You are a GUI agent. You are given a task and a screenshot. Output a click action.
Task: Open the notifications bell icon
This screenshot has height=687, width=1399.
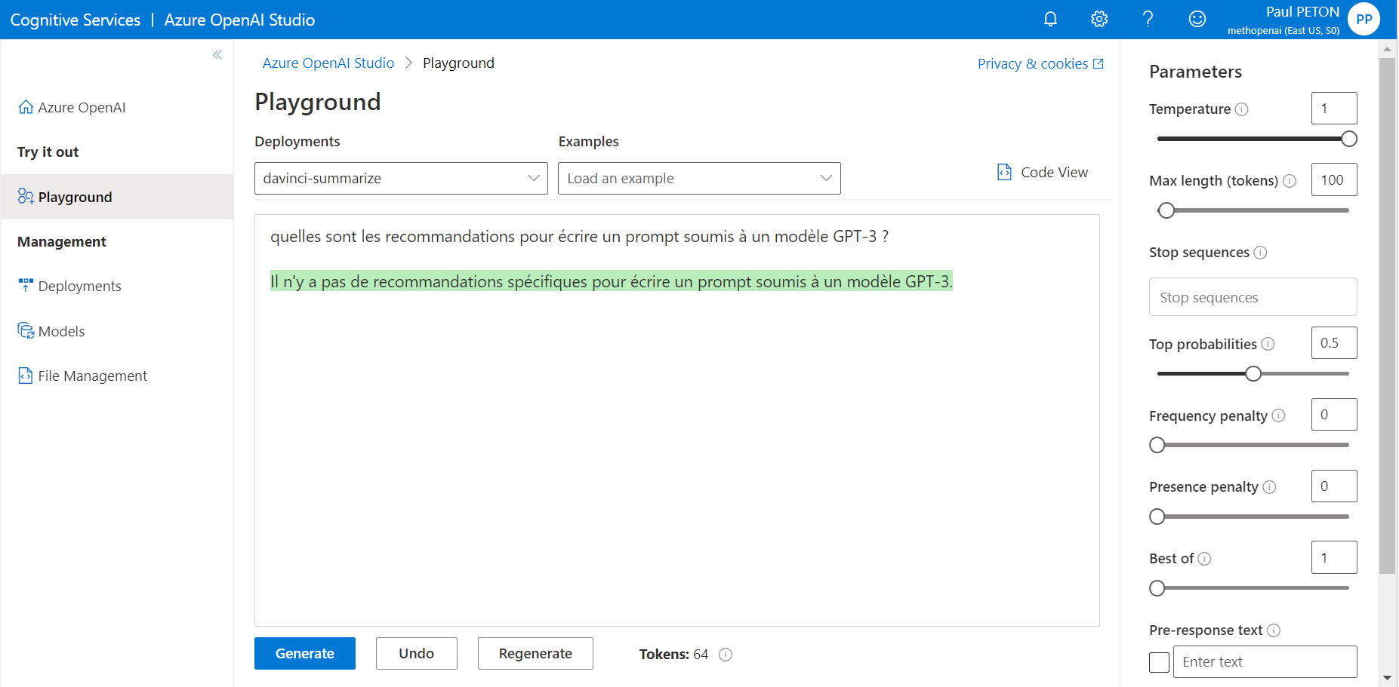tap(1050, 19)
